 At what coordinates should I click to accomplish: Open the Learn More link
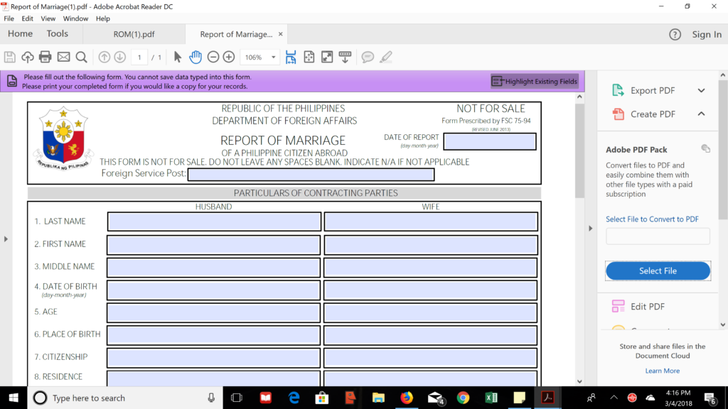[x=662, y=371]
